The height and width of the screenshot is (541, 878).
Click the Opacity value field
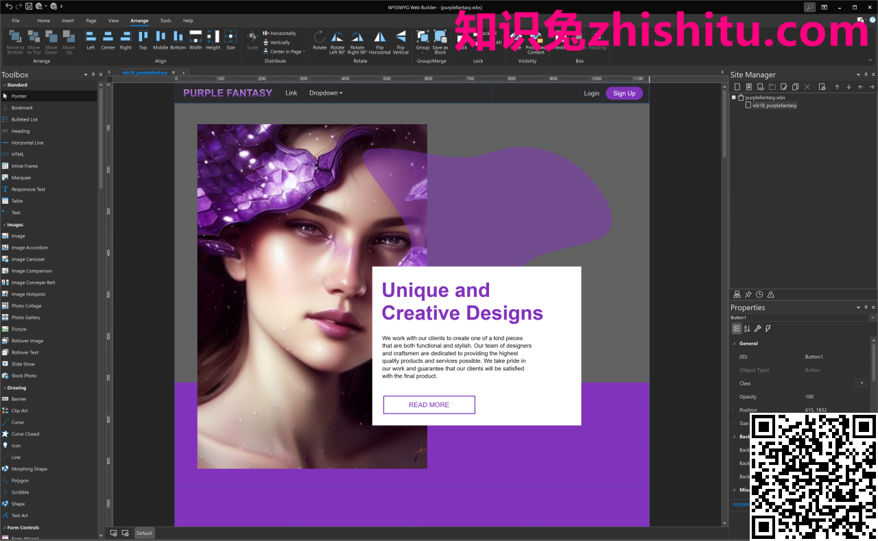835,396
